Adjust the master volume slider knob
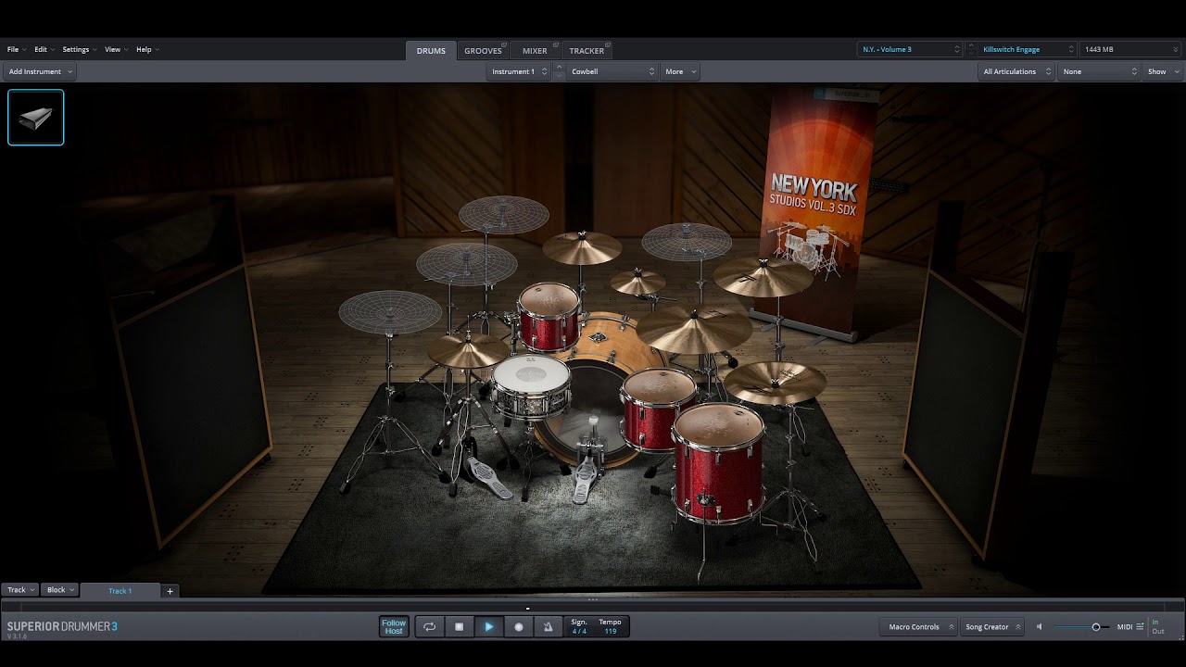 click(1096, 627)
